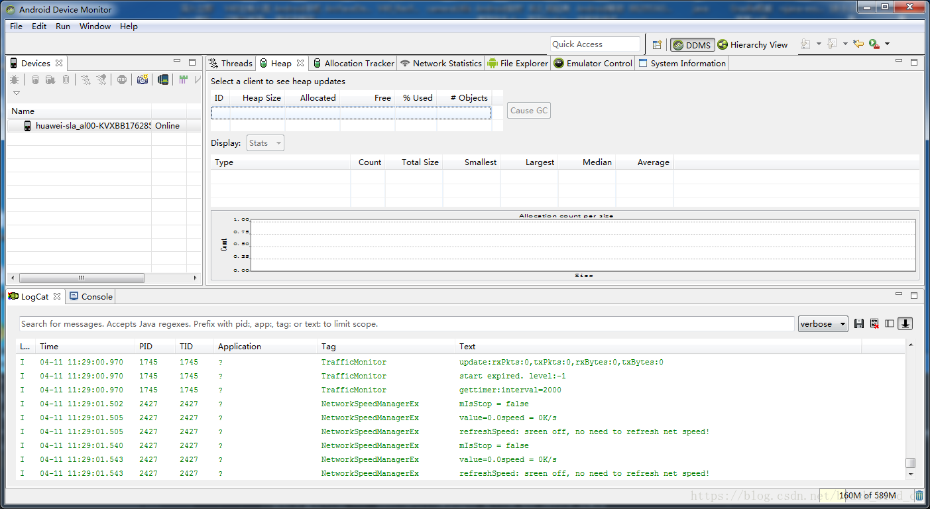Click the Start Systrace icon in Devices toolbar
930x509 pixels.
point(184,80)
